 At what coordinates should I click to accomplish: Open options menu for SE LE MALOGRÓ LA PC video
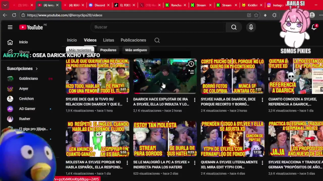[195, 163]
